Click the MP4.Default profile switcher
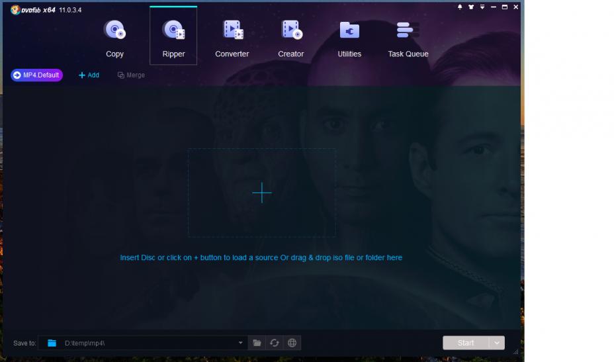 37,75
